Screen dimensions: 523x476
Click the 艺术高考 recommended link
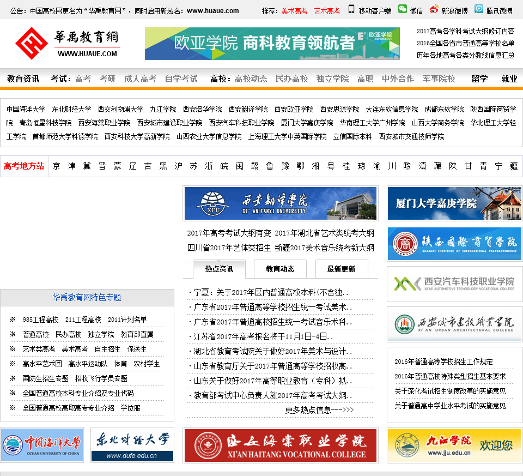coord(327,11)
